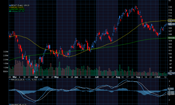Click the 1.5M volume scale label
The image size is (175, 105).
pyautogui.click(x=6, y=64)
